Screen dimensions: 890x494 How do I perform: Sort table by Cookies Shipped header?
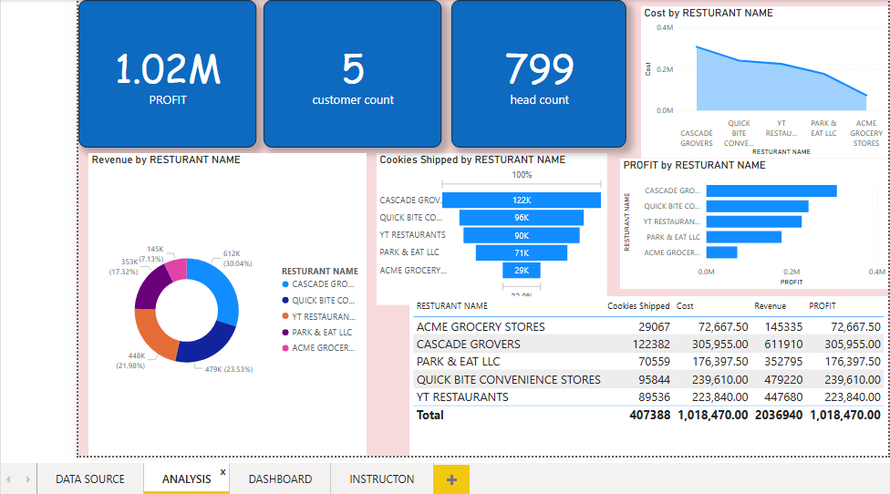pos(638,305)
